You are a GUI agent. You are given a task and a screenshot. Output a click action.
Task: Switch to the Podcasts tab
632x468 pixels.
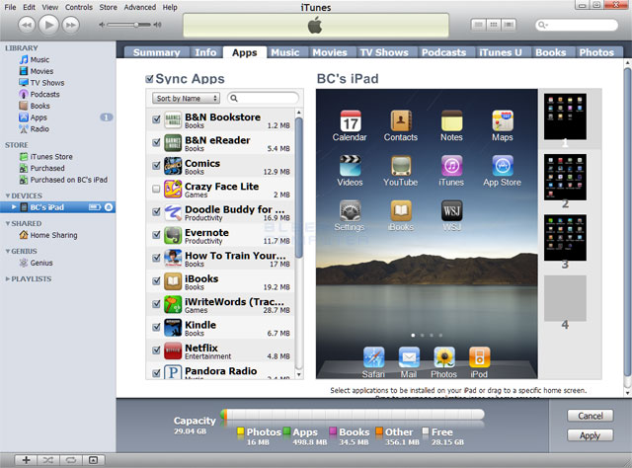[x=443, y=52]
